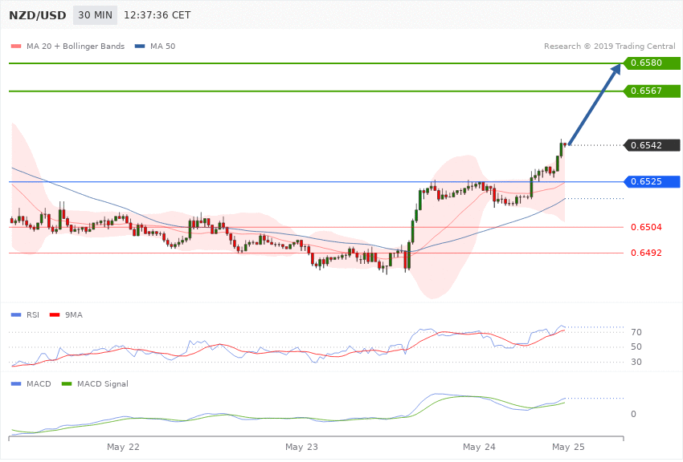The height and width of the screenshot is (462, 683).
Task: Click the RSI legend label
Action: (x=33, y=314)
